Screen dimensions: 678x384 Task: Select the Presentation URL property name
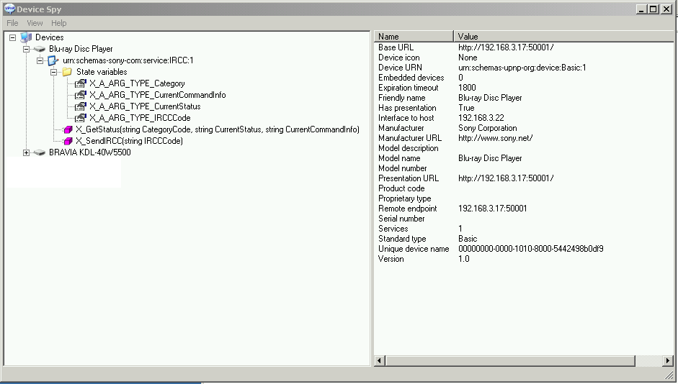(409, 178)
